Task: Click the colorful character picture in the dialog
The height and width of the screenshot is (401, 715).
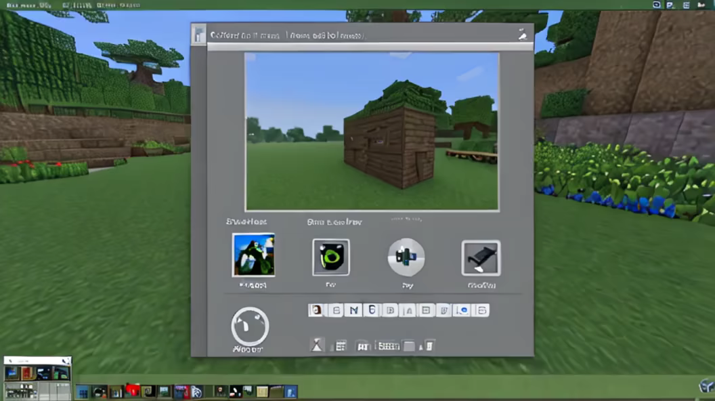Action: click(253, 255)
